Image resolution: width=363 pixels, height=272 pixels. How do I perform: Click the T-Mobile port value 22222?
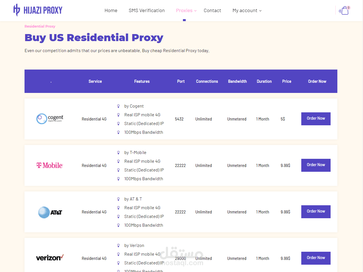pyautogui.click(x=180, y=166)
